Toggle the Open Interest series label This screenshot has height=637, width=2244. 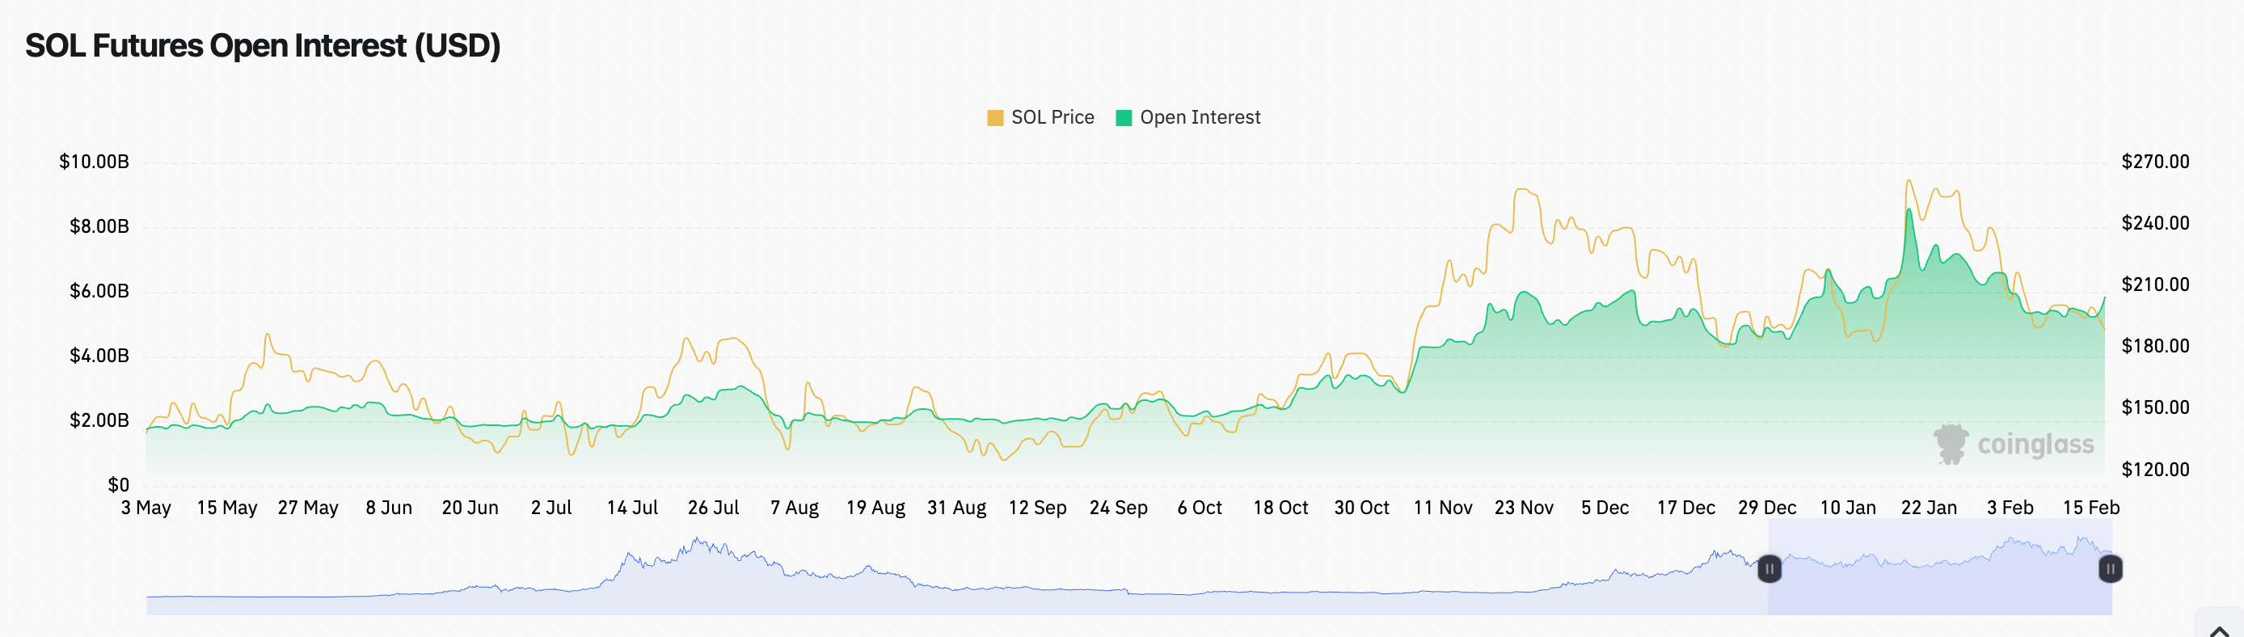[x=1200, y=118]
